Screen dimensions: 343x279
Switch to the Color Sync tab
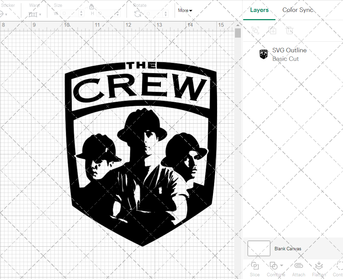click(298, 10)
